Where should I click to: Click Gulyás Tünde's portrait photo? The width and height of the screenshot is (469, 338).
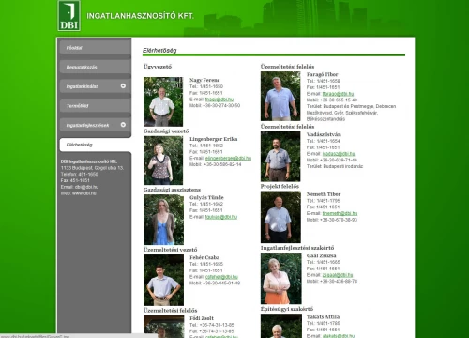click(163, 220)
